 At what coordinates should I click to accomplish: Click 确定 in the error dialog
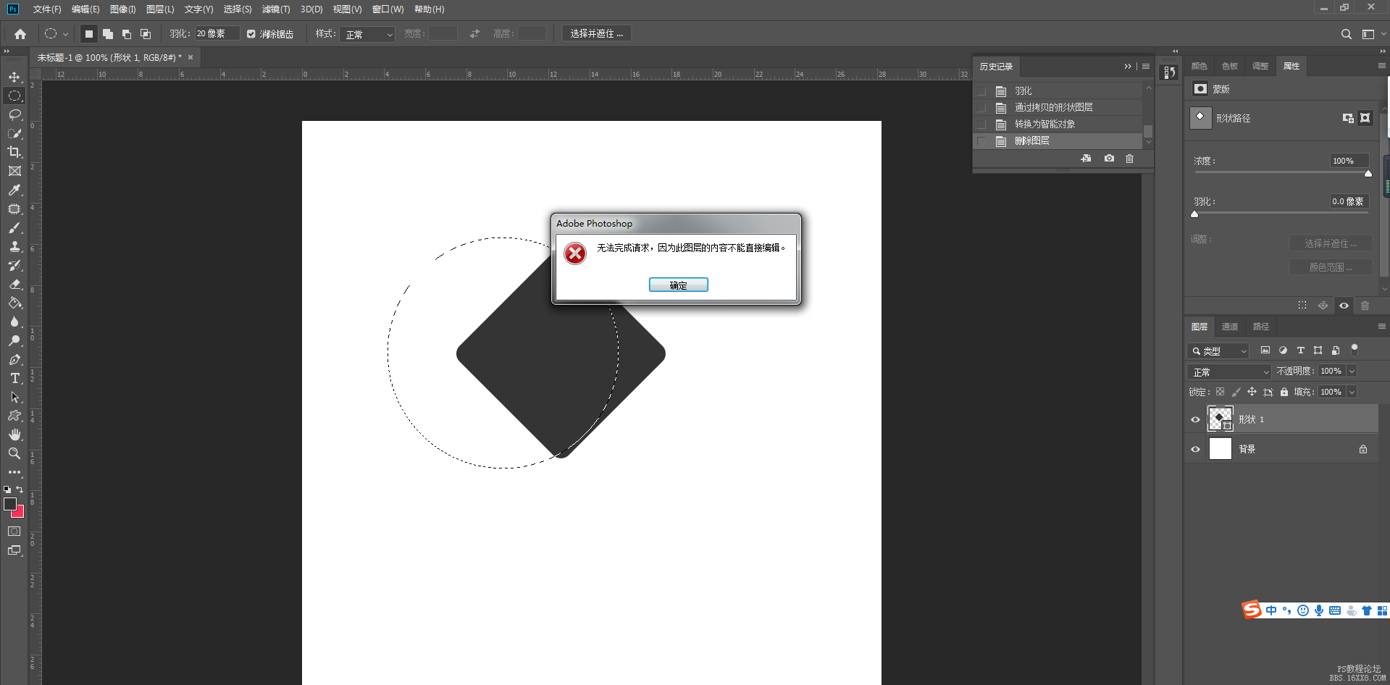[679, 285]
